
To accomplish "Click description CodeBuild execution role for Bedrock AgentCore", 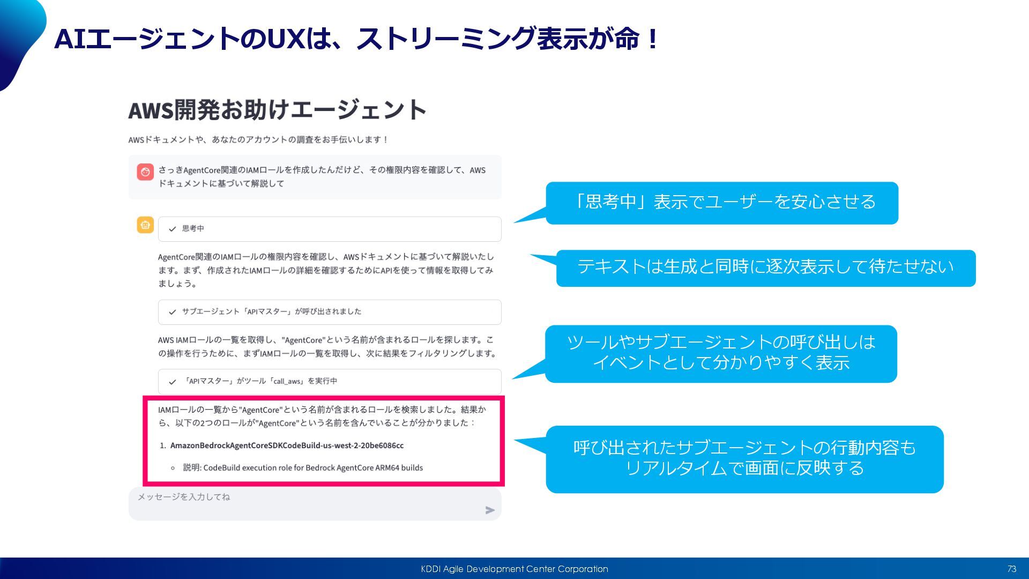I will pyautogui.click(x=303, y=468).
